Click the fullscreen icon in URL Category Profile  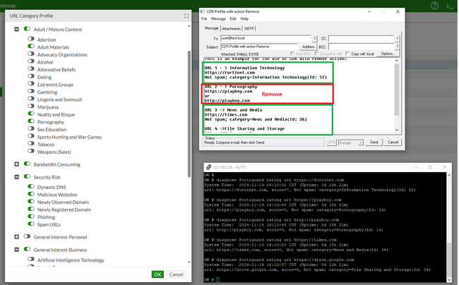click(186, 16)
